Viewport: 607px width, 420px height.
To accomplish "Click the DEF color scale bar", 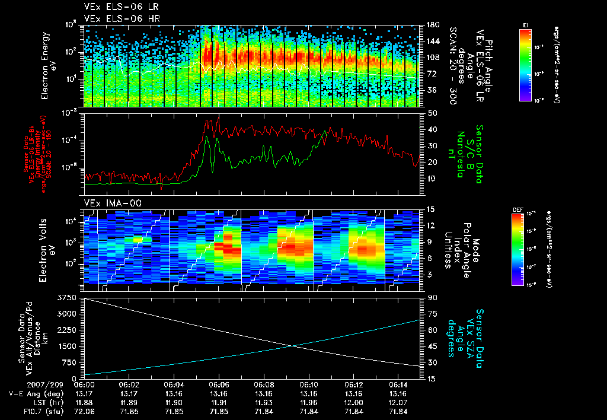I will [518, 250].
